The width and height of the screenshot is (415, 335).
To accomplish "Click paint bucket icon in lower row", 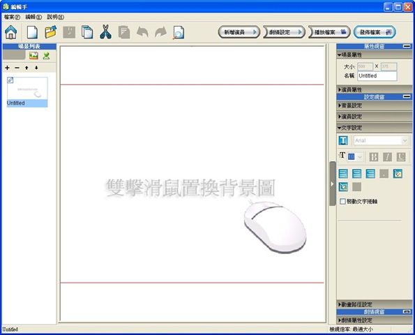I will (x=343, y=187).
